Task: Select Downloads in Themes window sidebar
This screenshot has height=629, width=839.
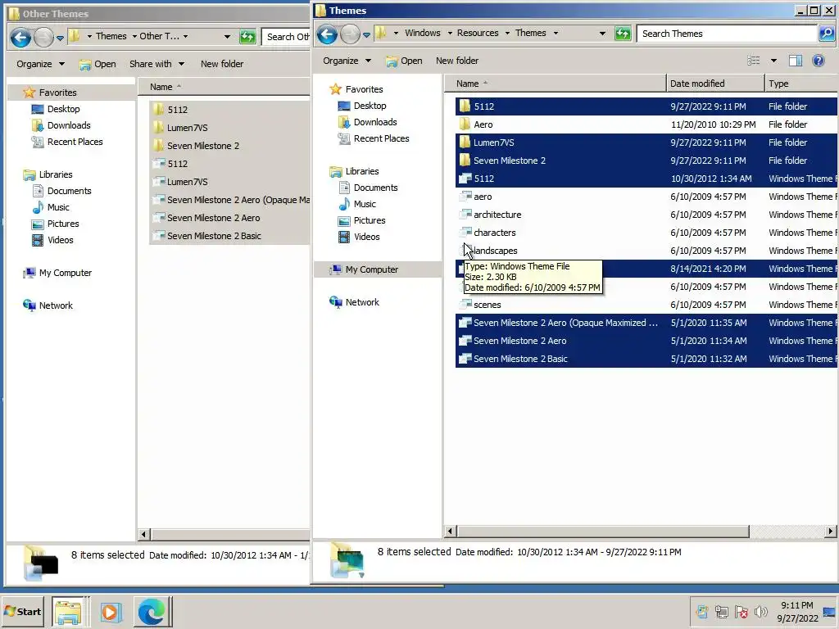Action: click(368, 122)
